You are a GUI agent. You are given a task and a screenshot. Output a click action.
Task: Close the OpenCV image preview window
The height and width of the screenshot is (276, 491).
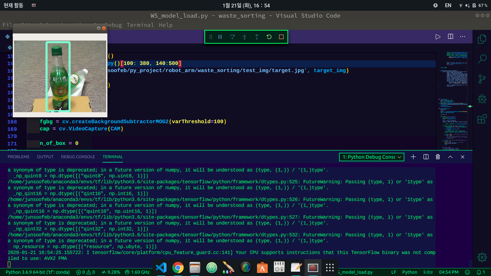(x=104, y=28)
